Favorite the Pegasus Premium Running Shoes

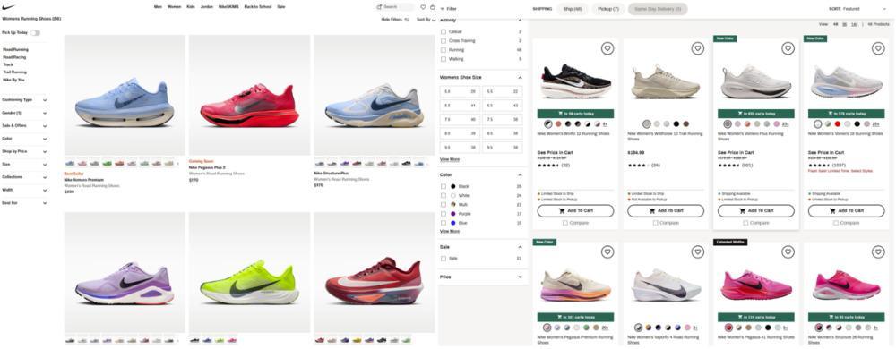[x=607, y=251]
